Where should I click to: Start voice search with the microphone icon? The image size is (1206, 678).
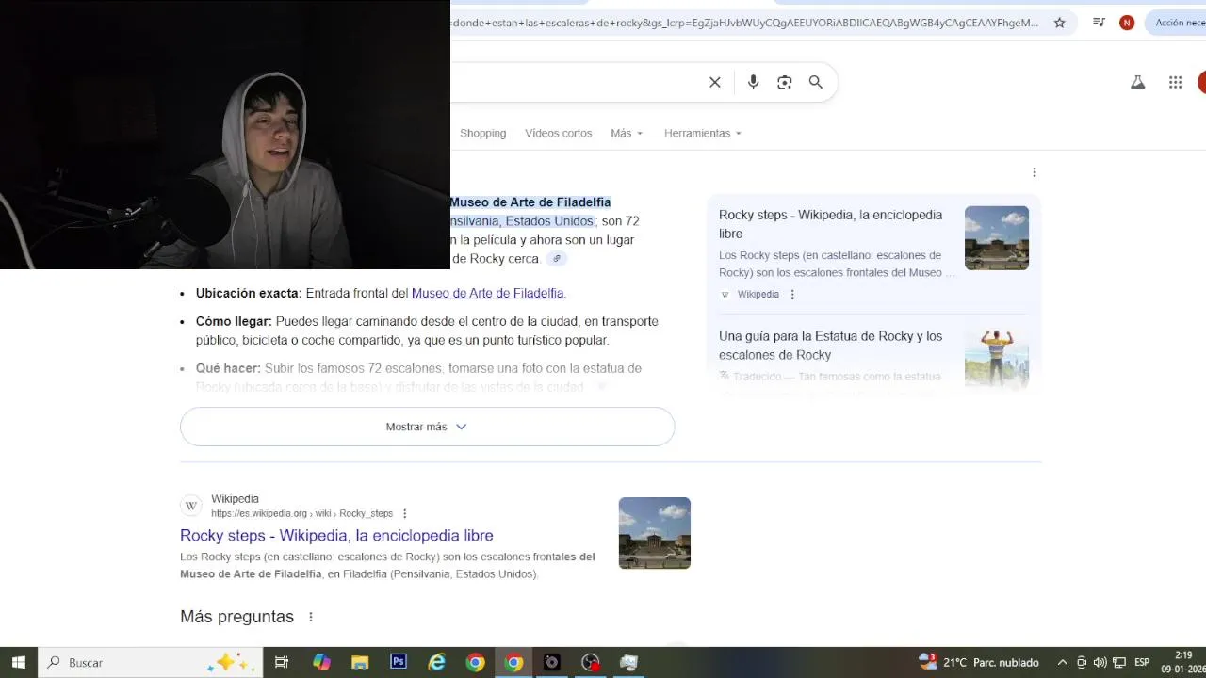click(753, 83)
